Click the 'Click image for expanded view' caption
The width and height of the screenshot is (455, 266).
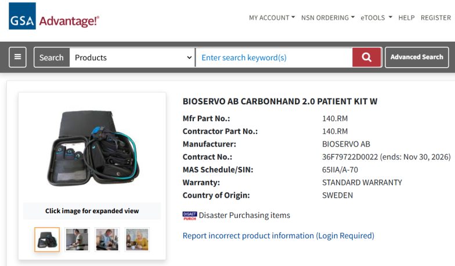(92, 211)
